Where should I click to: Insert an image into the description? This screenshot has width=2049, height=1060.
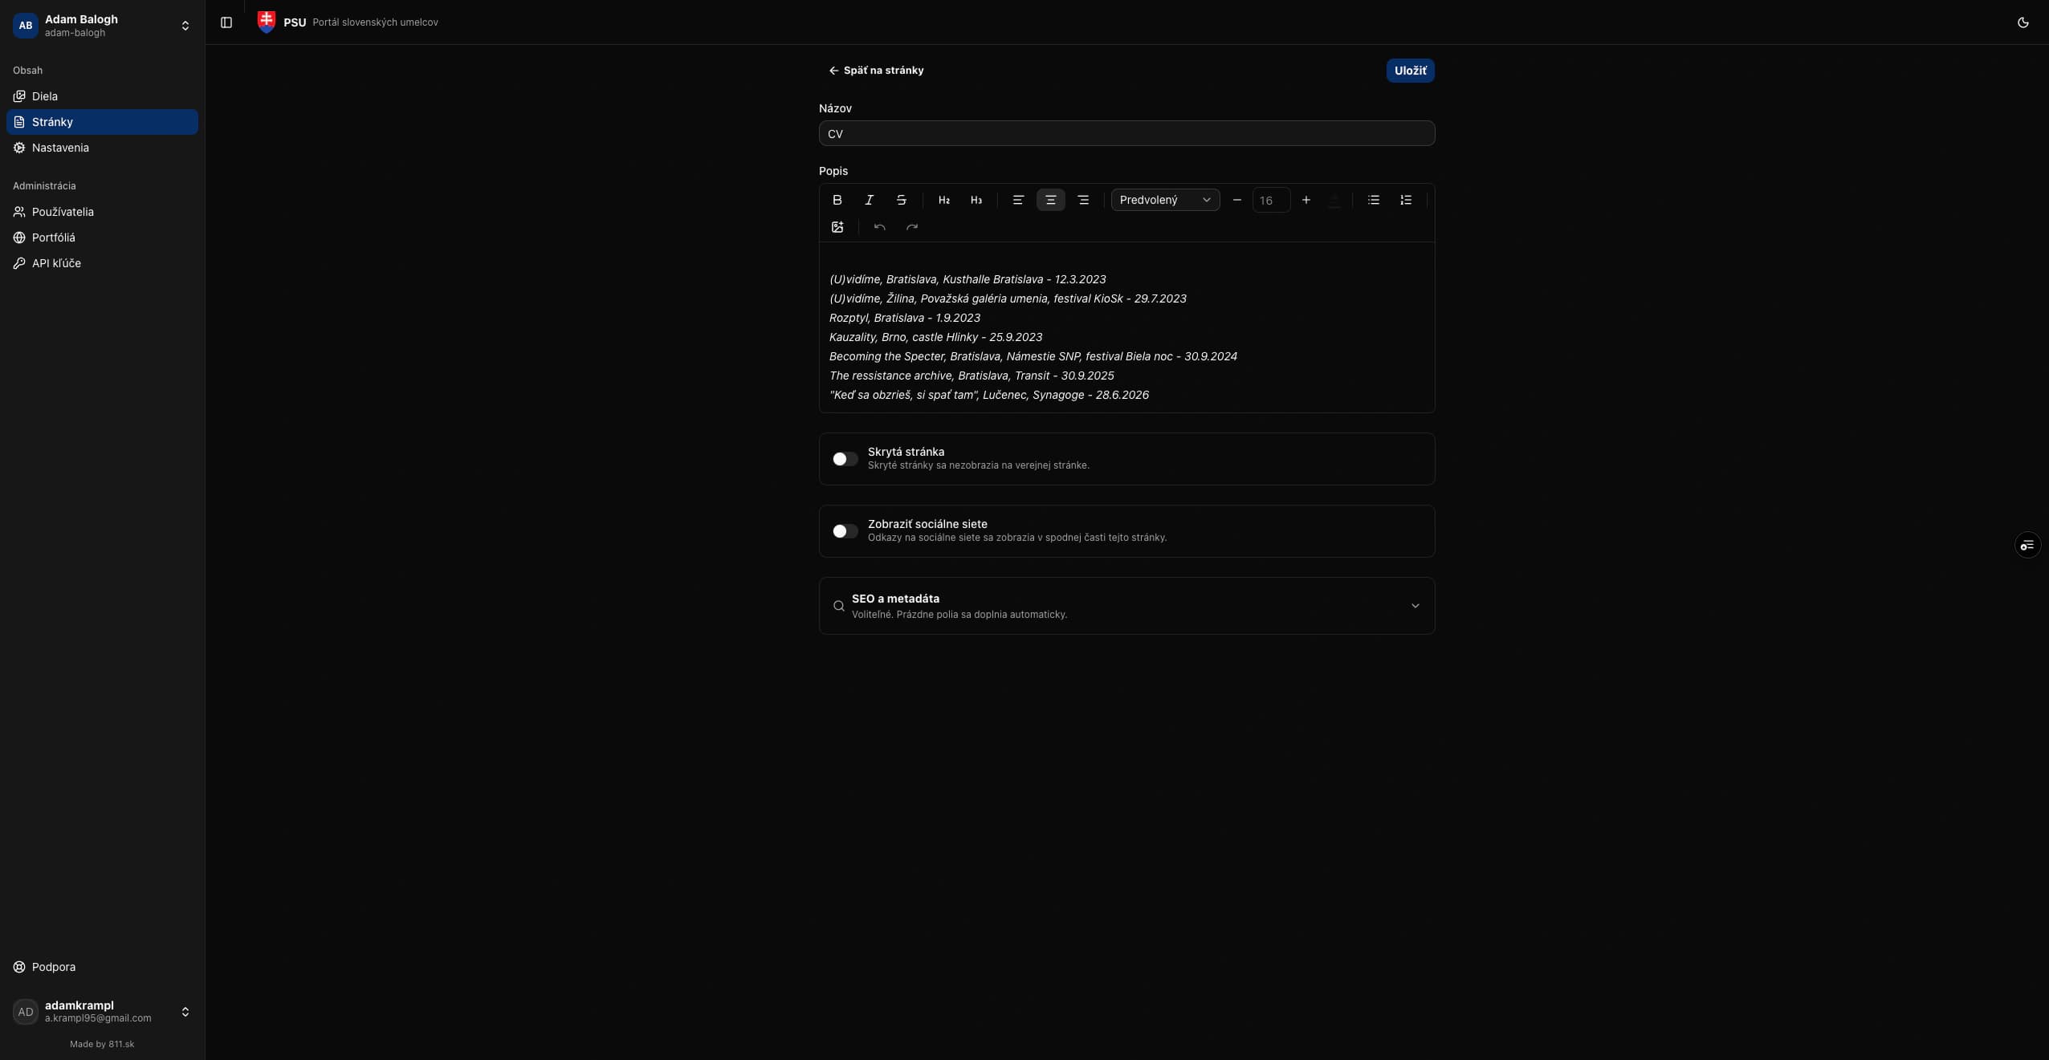pos(837,227)
